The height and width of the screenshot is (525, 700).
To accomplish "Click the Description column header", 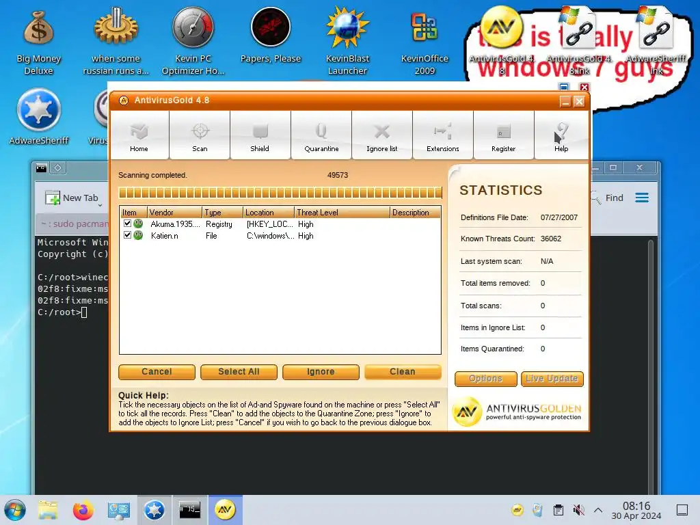I will coord(415,213).
